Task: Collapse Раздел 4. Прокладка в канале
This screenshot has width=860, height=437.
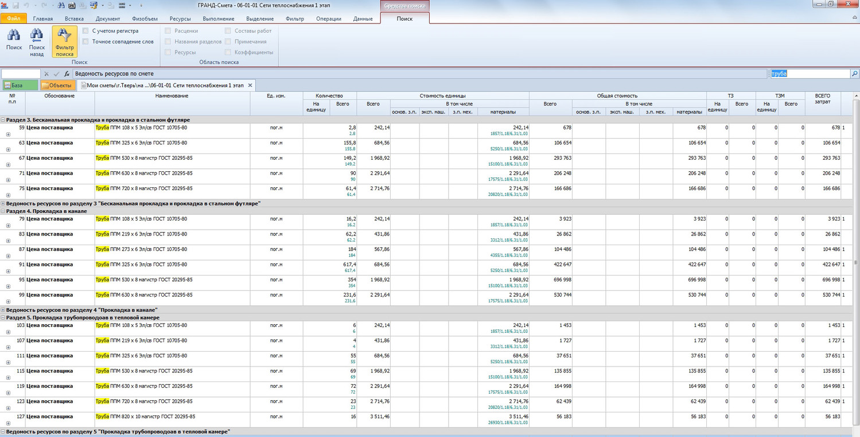Action: click(x=3, y=211)
